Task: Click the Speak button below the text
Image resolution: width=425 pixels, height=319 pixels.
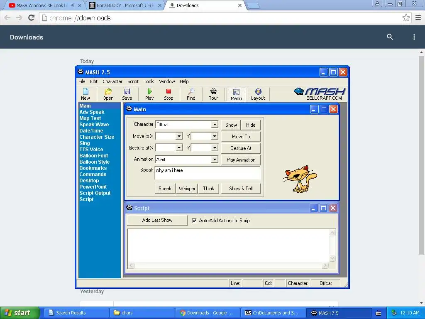Action: click(165, 189)
